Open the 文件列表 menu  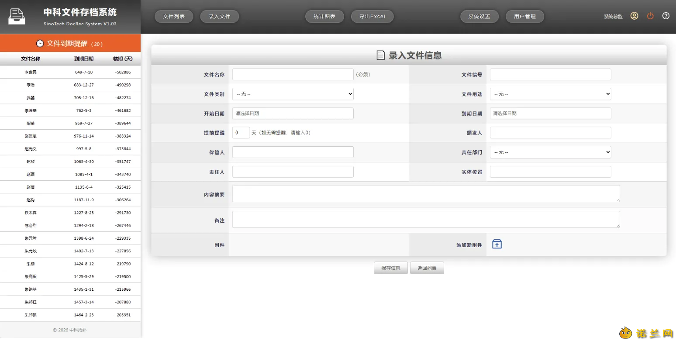pos(174,17)
